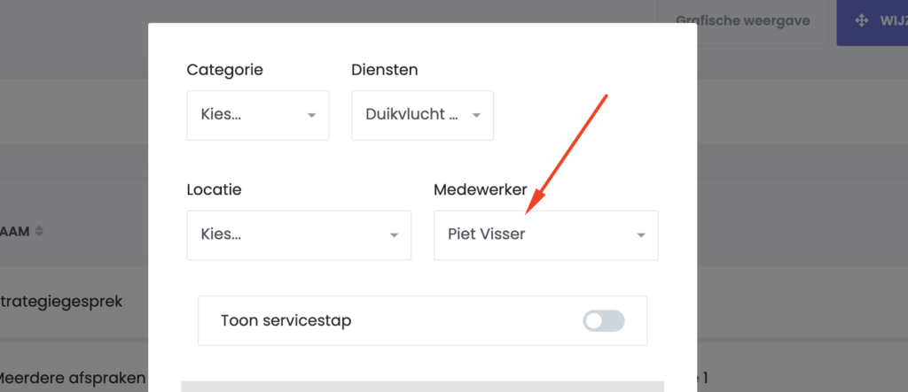Viewport: 908px width, 392px height.
Task: Switch to Grafische weergave view
Action: pos(742,20)
